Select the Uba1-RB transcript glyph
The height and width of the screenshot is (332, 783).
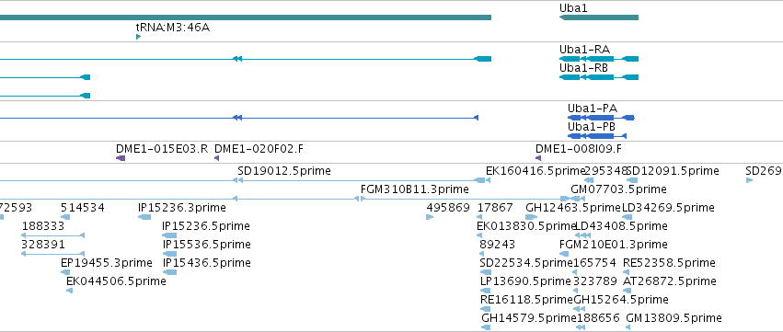[599, 77]
